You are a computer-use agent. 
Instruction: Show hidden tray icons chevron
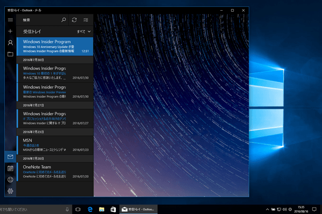click(267, 209)
